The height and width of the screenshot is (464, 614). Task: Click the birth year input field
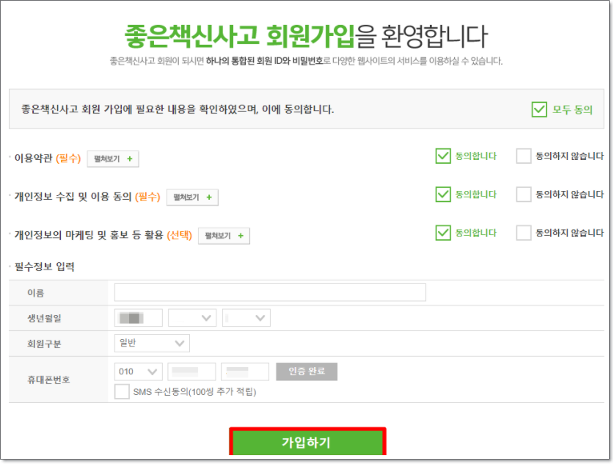tap(138, 318)
